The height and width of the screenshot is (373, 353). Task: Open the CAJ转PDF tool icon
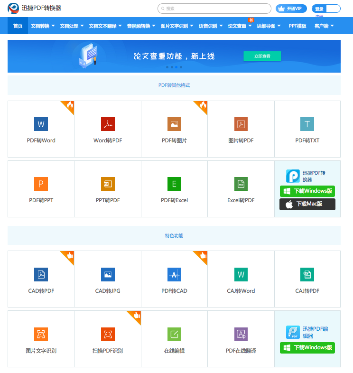coord(307,274)
